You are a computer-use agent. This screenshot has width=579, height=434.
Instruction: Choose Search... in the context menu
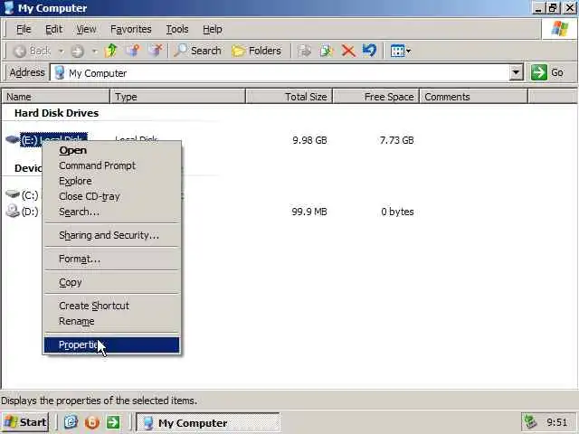tap(111, 212)
